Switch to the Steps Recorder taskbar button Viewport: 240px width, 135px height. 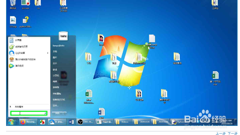pos(104,122)
